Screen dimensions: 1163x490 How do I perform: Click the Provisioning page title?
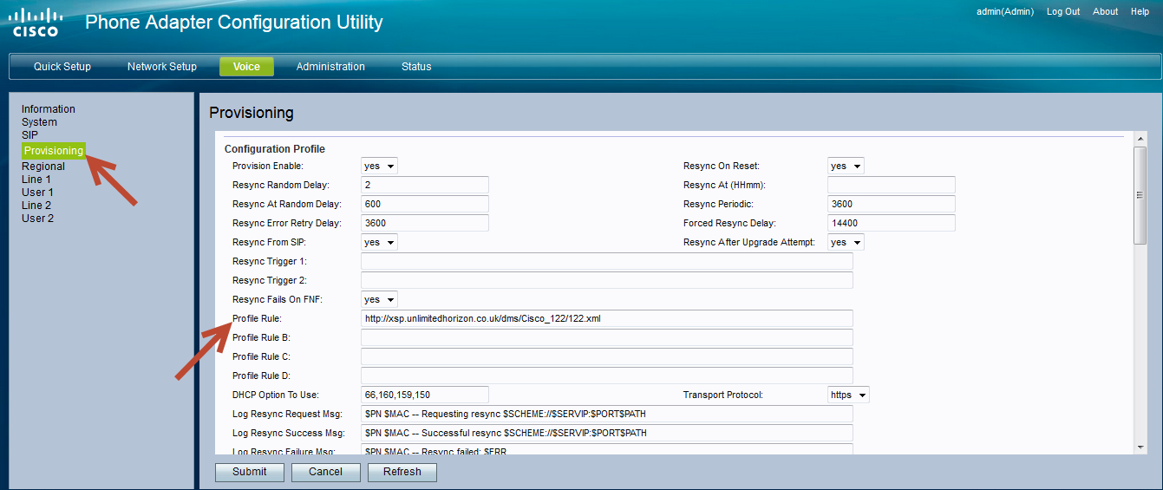point(252,113)
